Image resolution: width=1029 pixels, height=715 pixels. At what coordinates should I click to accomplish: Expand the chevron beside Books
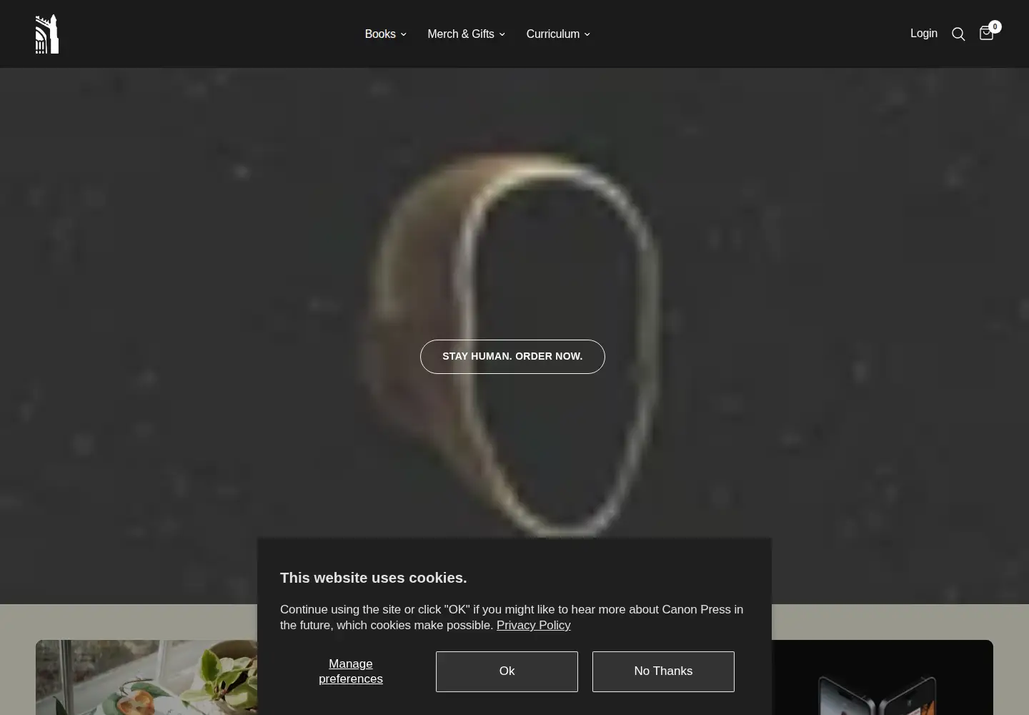[x=403, y=34]
